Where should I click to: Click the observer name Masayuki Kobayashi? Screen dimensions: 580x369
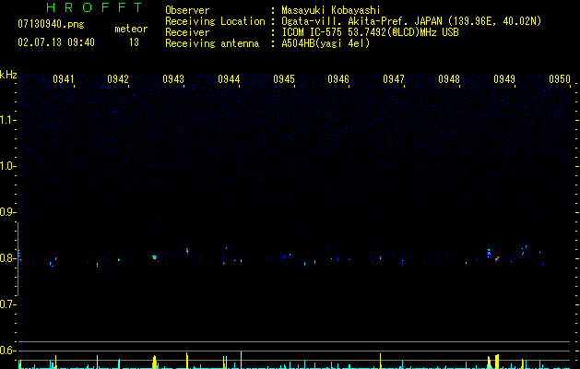[331, 10]
